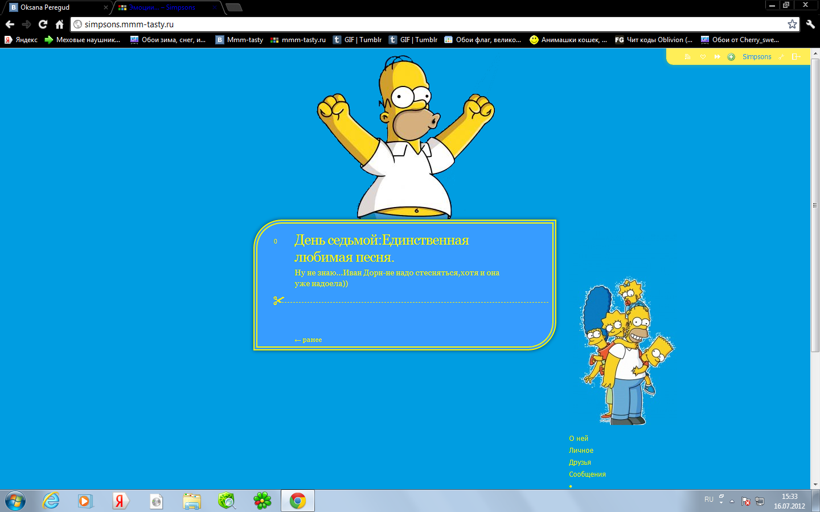Open the first GIF | Tumblr bookmark
This screenshot has height=512, width=820.
(x=357, y=40)
